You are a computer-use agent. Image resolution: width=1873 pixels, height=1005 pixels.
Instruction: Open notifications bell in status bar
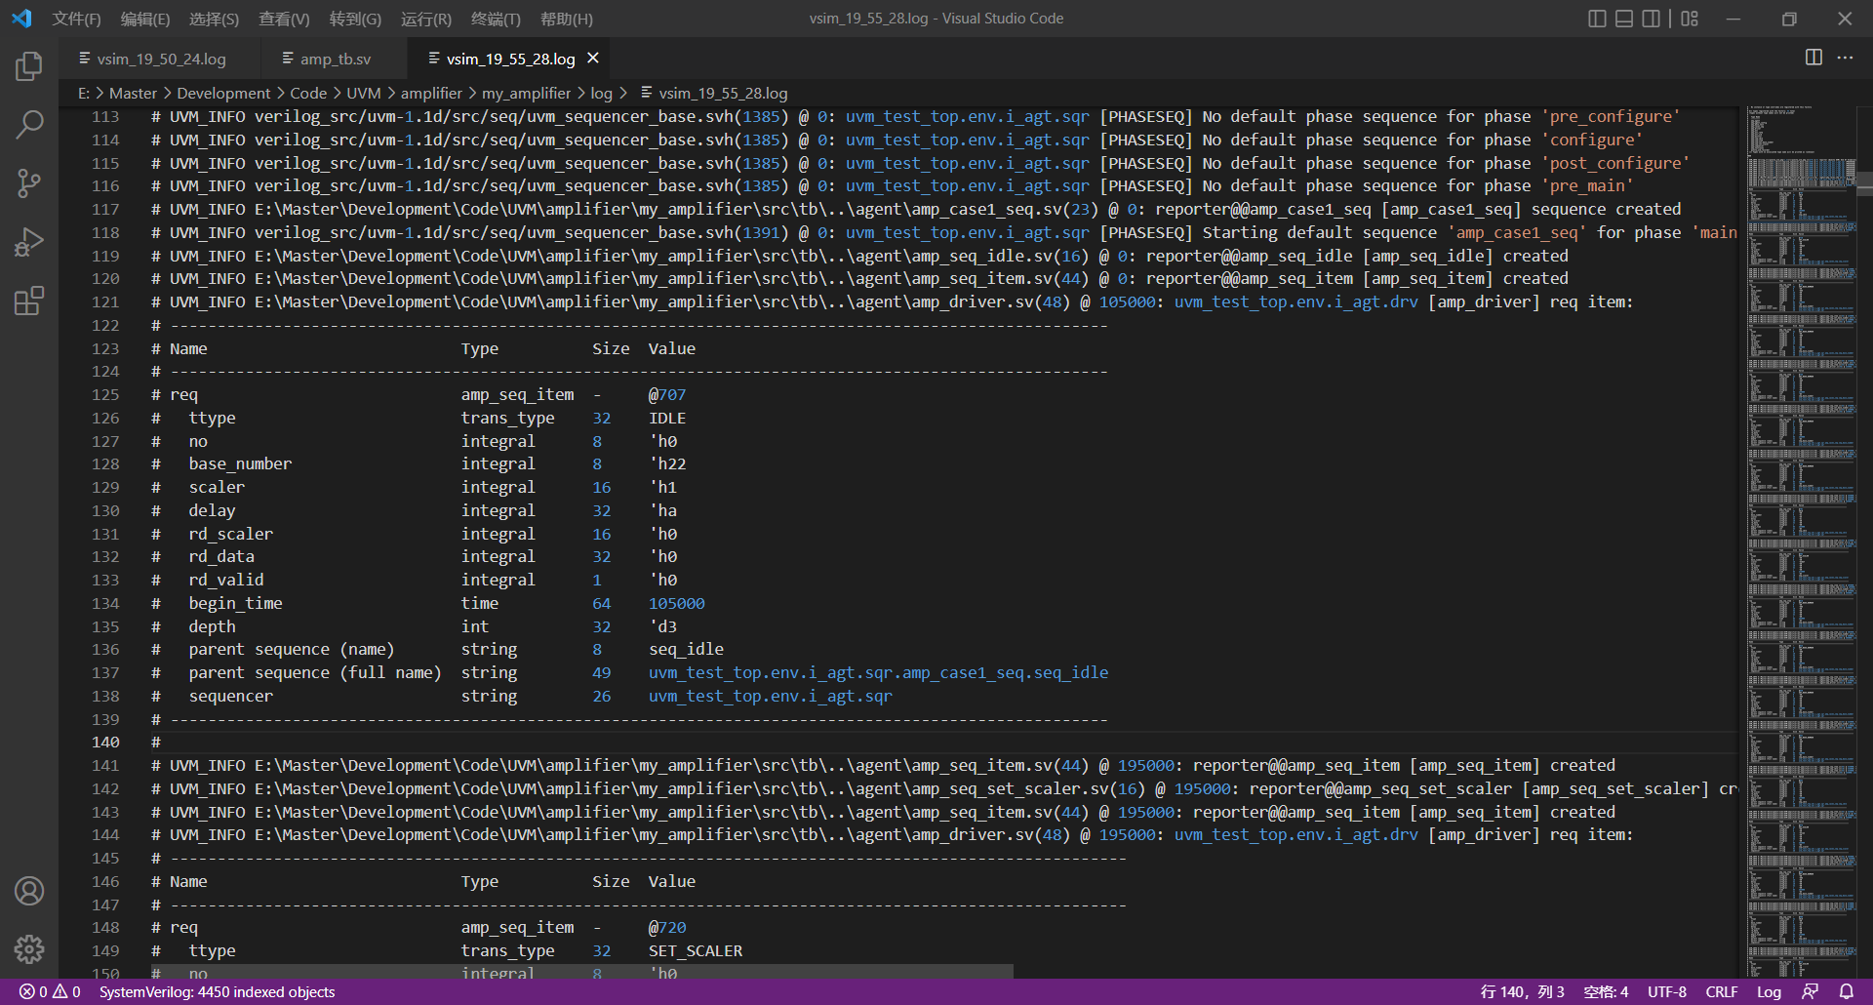tap(1846, 991)
